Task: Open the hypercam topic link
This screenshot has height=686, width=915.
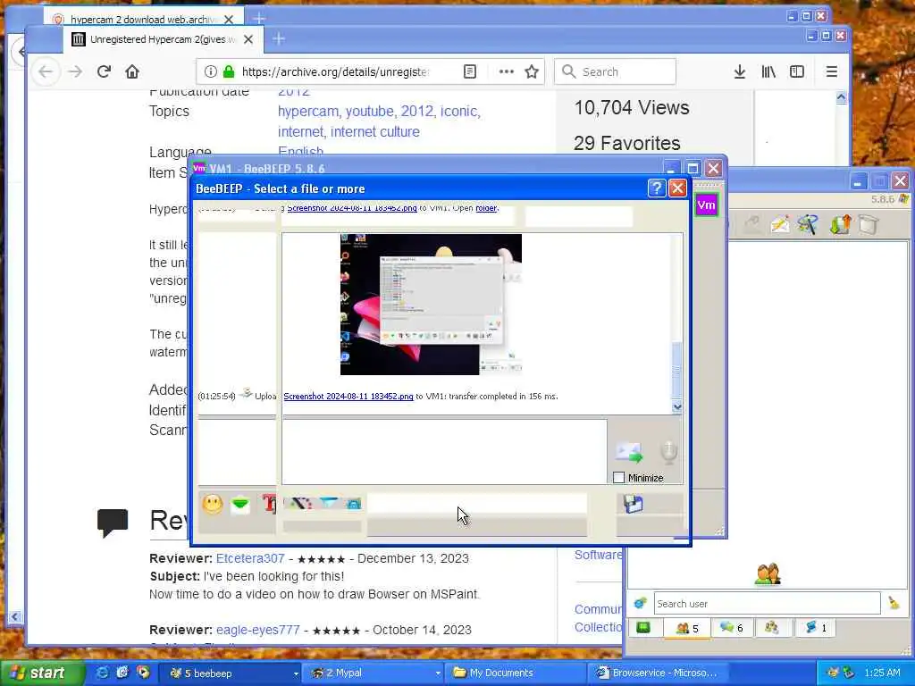Action: click(308, 111)
